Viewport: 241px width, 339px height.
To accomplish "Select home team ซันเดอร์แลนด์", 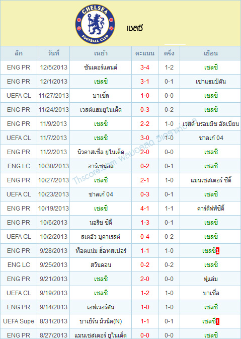I will click(x=101, y=67).
